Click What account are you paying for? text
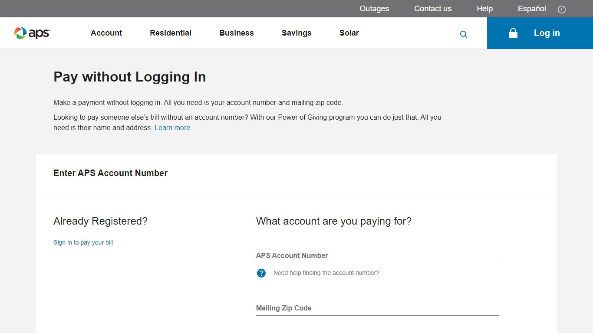 (x=334, y=221)
